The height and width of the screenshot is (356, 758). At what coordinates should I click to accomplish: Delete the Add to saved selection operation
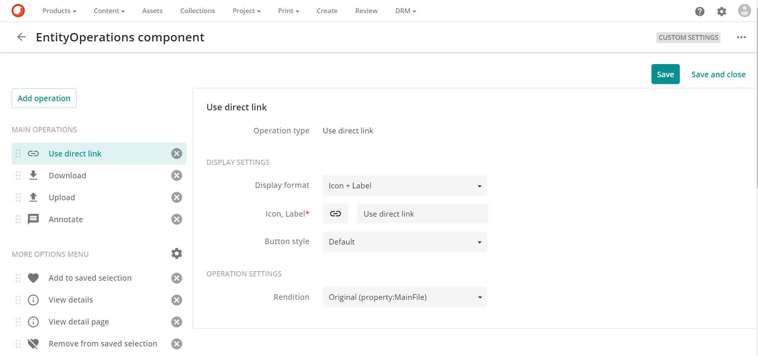click(176, 278)
